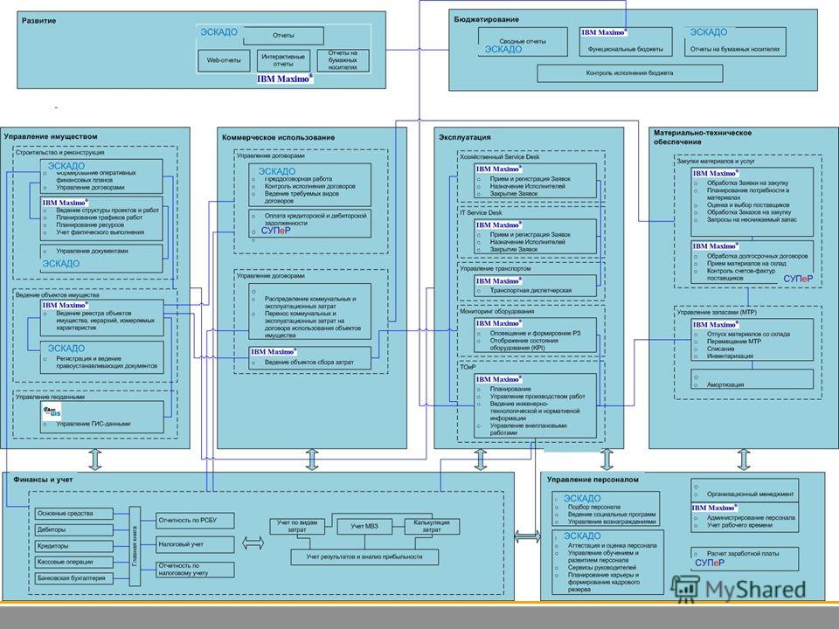Image resolution: width=839 pixels, height=629 pixels.
Task: Select the Интерактивные отчеты box
Action: click(283, 60)
